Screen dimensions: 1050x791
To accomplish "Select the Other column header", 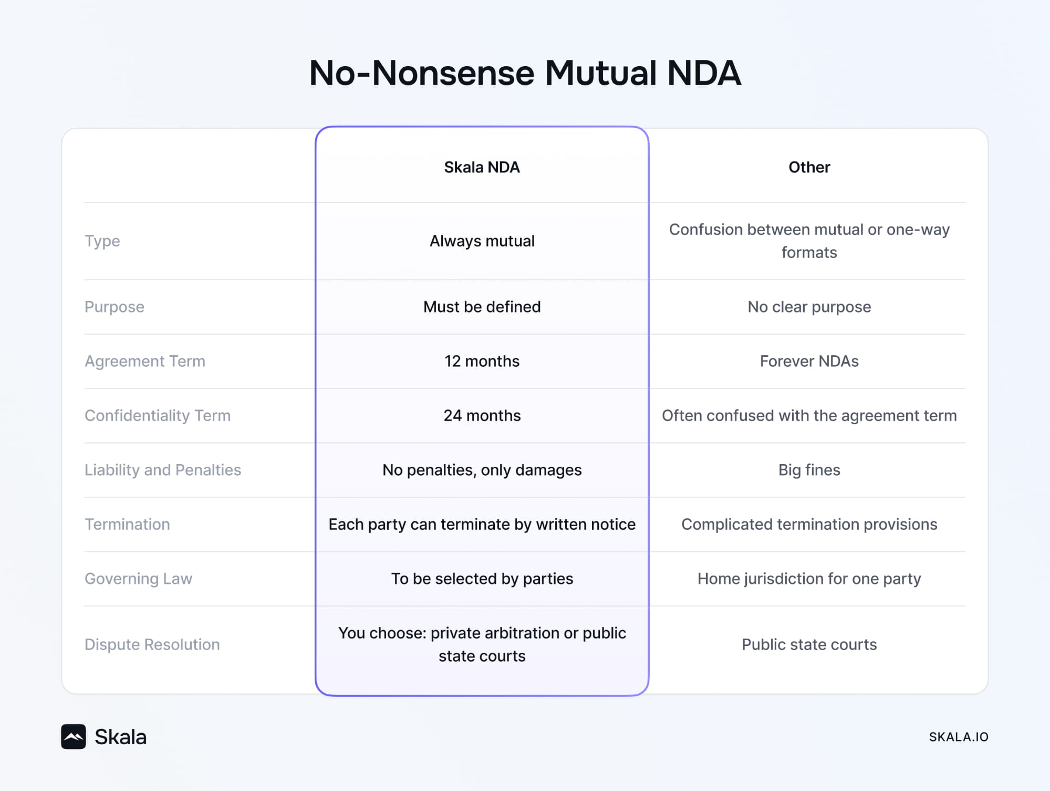I will 809,167.
